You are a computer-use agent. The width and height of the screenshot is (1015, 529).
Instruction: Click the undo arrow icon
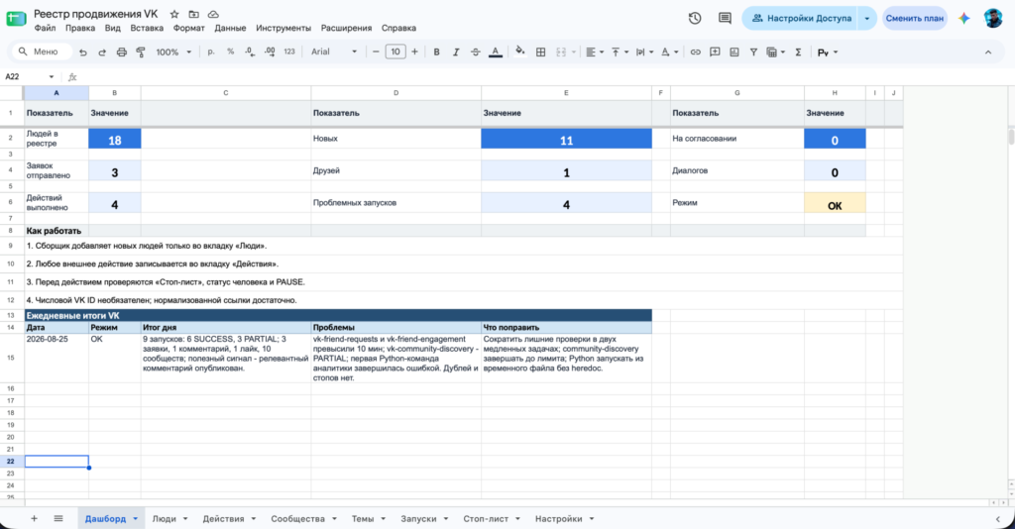83,53
